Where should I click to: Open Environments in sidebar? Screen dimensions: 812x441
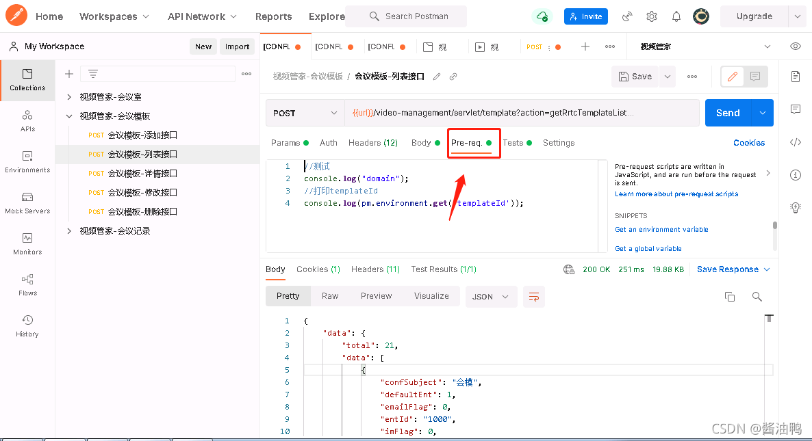coord(27,162)
